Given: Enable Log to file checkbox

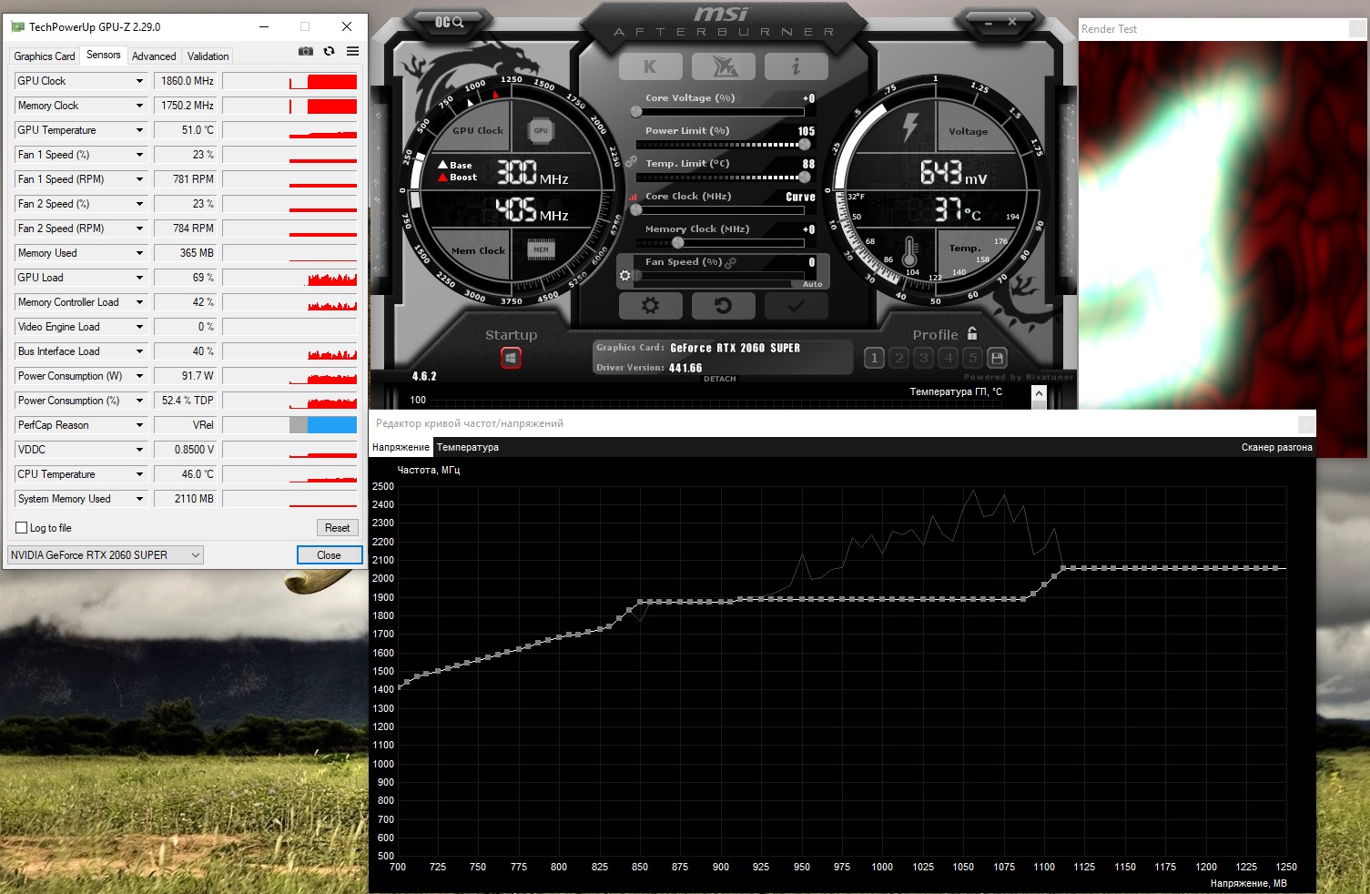Looking at the screenshot, I should [22, 528].
